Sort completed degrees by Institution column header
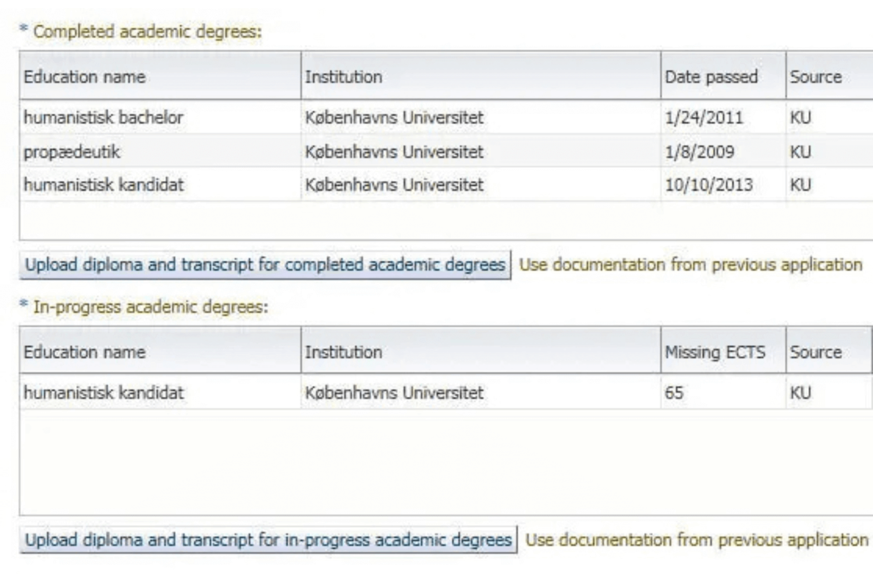The height and width of the screenshot is (582, 873). [481, 76]
